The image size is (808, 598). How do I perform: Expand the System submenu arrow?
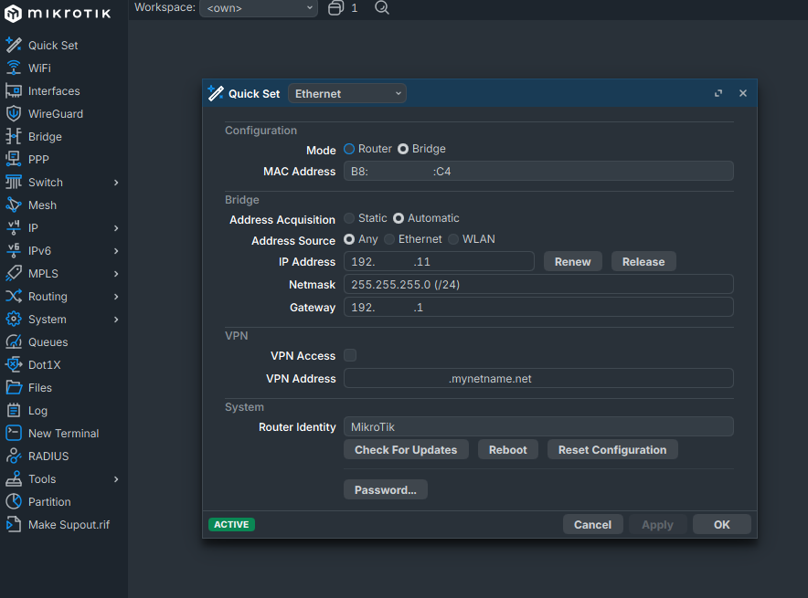[x=116, y=319]
